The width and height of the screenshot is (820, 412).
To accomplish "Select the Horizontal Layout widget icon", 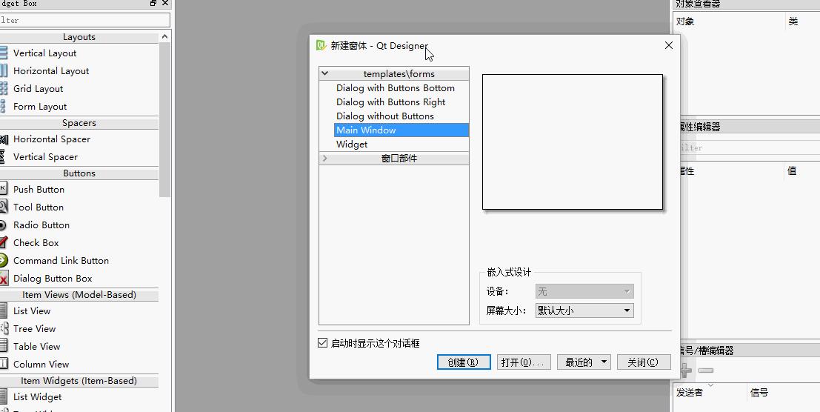I will [3, 70].
